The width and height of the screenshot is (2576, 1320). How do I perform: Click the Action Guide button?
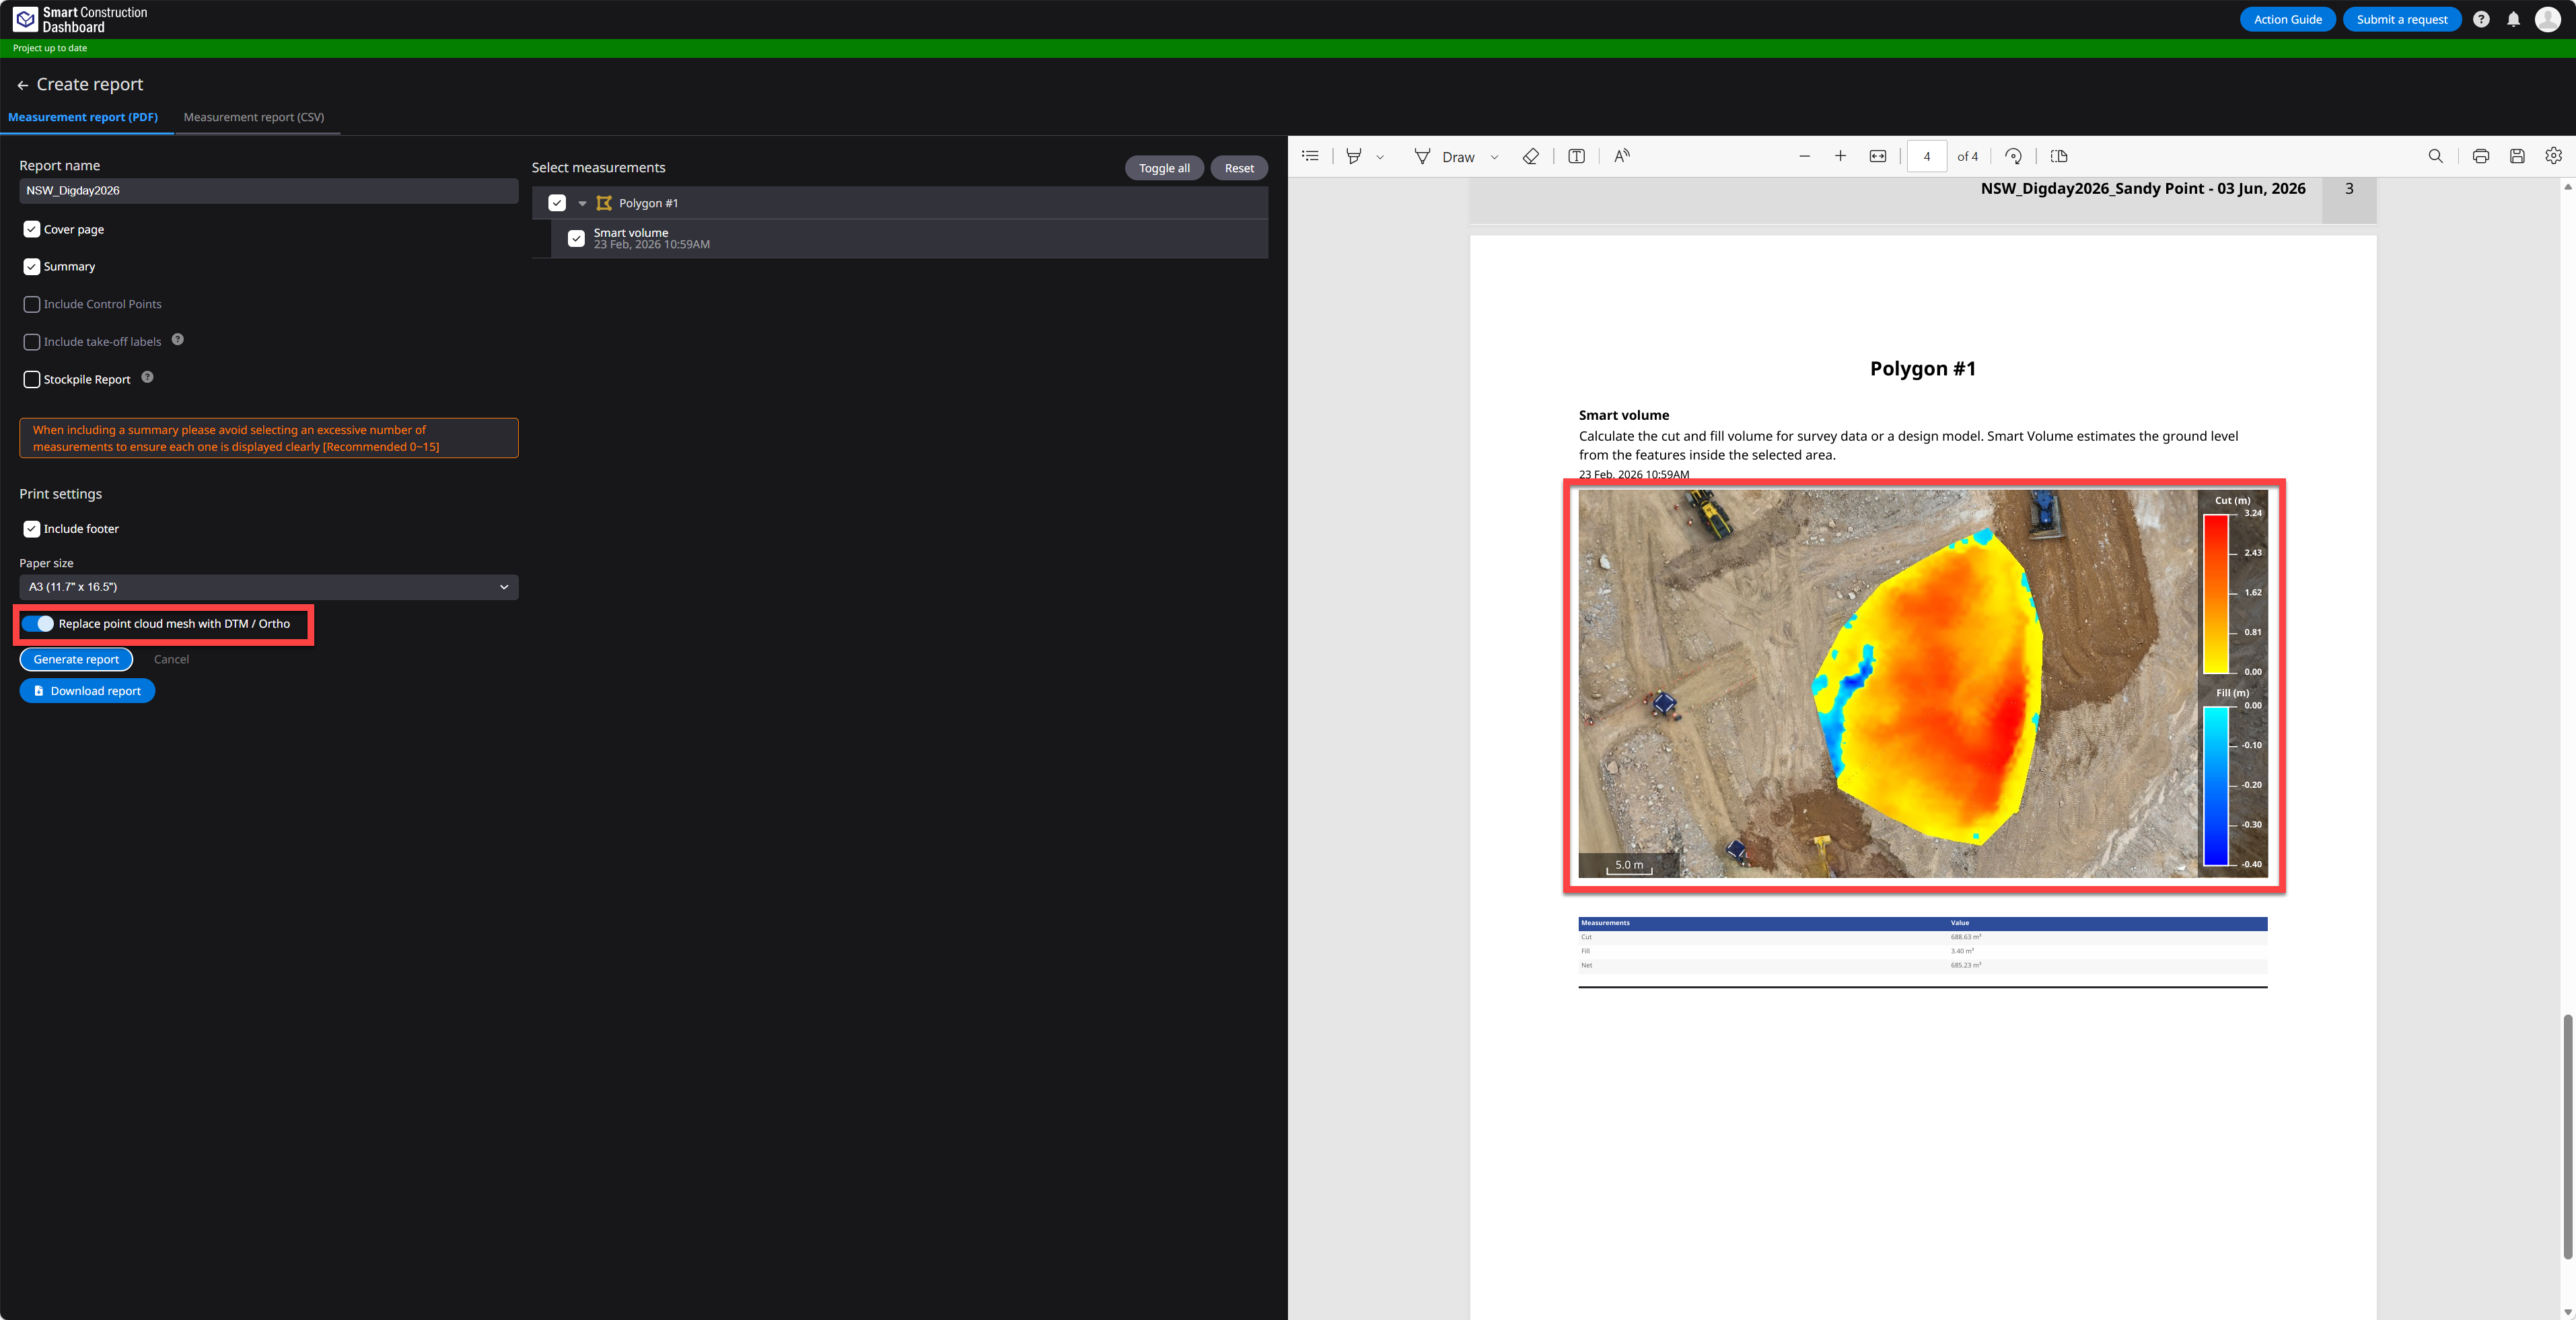pos(2287,19)
